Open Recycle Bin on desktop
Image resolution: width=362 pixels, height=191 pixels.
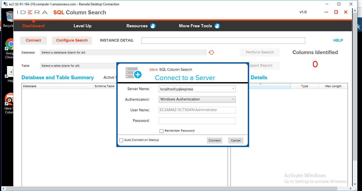(x=9, y=19)
